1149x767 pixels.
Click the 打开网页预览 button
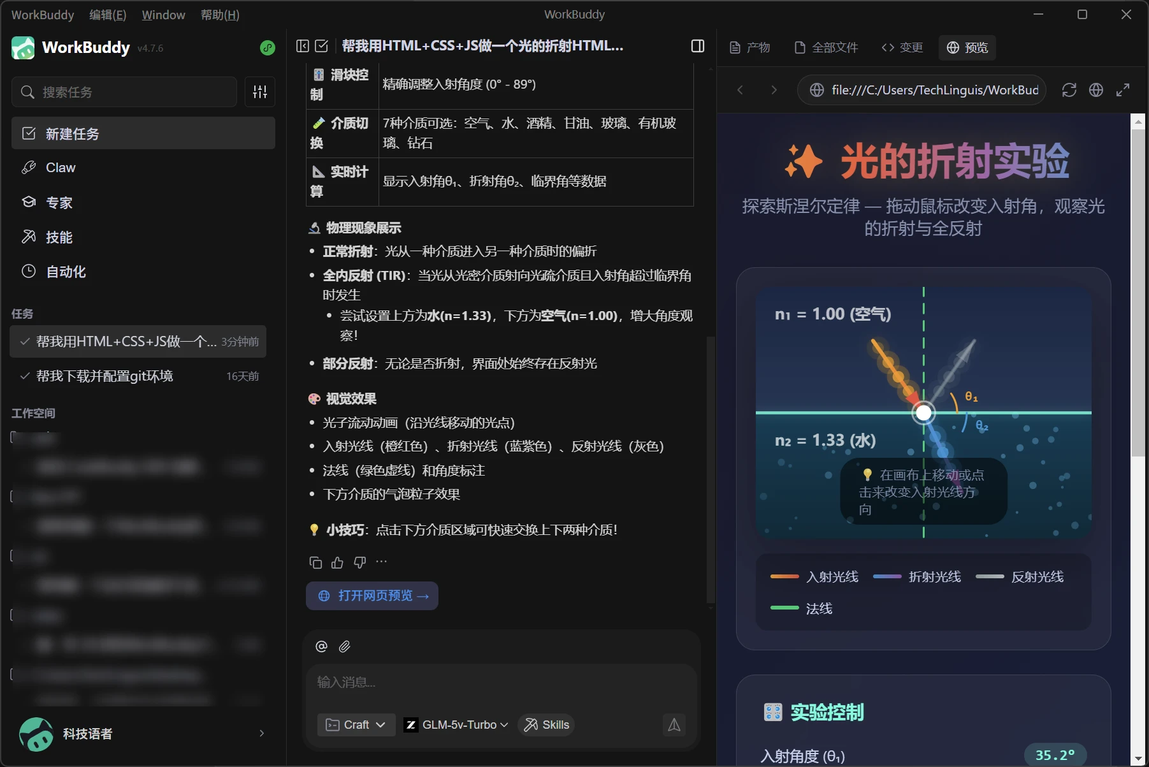[372, 595]
